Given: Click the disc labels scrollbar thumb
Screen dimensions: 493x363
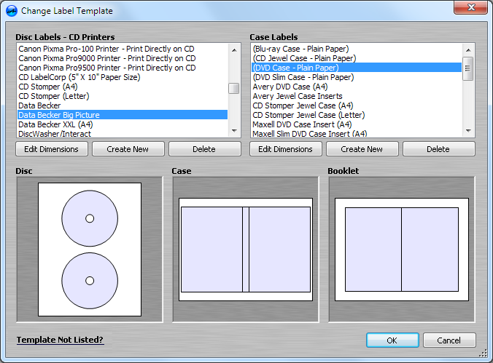Looking at the screenshot, I should click(234, 88).
